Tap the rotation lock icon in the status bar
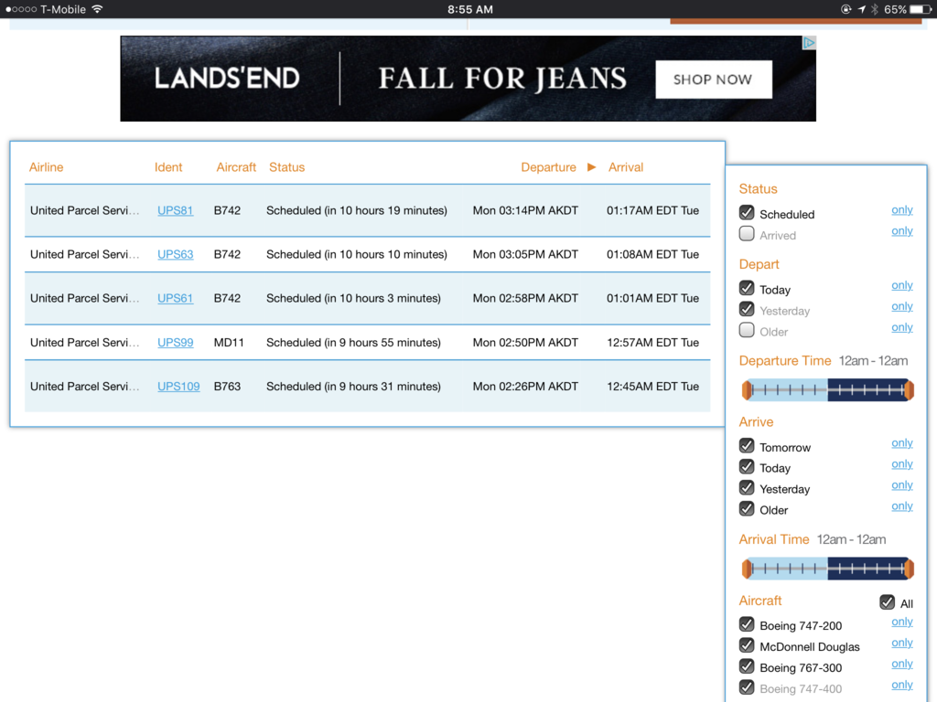This screenshot has height=702, width=937. click(845, 9)
